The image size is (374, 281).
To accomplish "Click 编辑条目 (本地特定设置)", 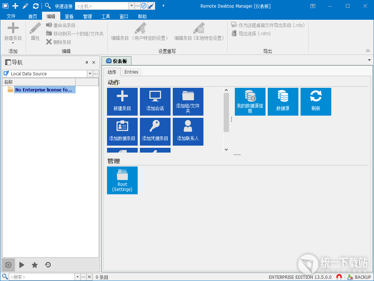I will pyautogui.click(x=199, y=31).
